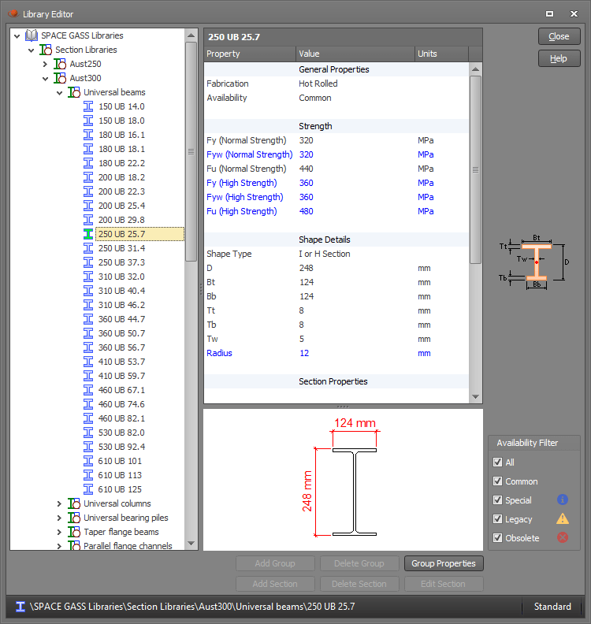Maximize the Library Editor window
Screen dimensions: 591x624
549,14
